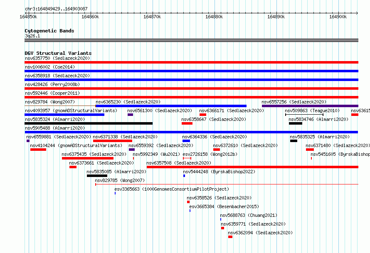Click the 164870k ruler position label
Image resolution: width=370 pixels, height=253 pixels.
pyautogui.click(x=152, y=17)
